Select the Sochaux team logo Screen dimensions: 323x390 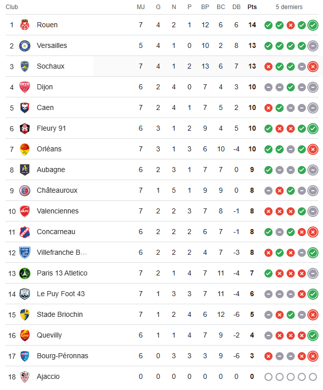tap(24, 66)
